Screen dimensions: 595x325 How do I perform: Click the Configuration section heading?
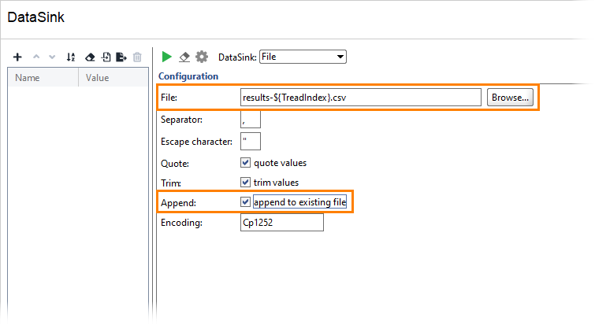[x=188, y=76]
